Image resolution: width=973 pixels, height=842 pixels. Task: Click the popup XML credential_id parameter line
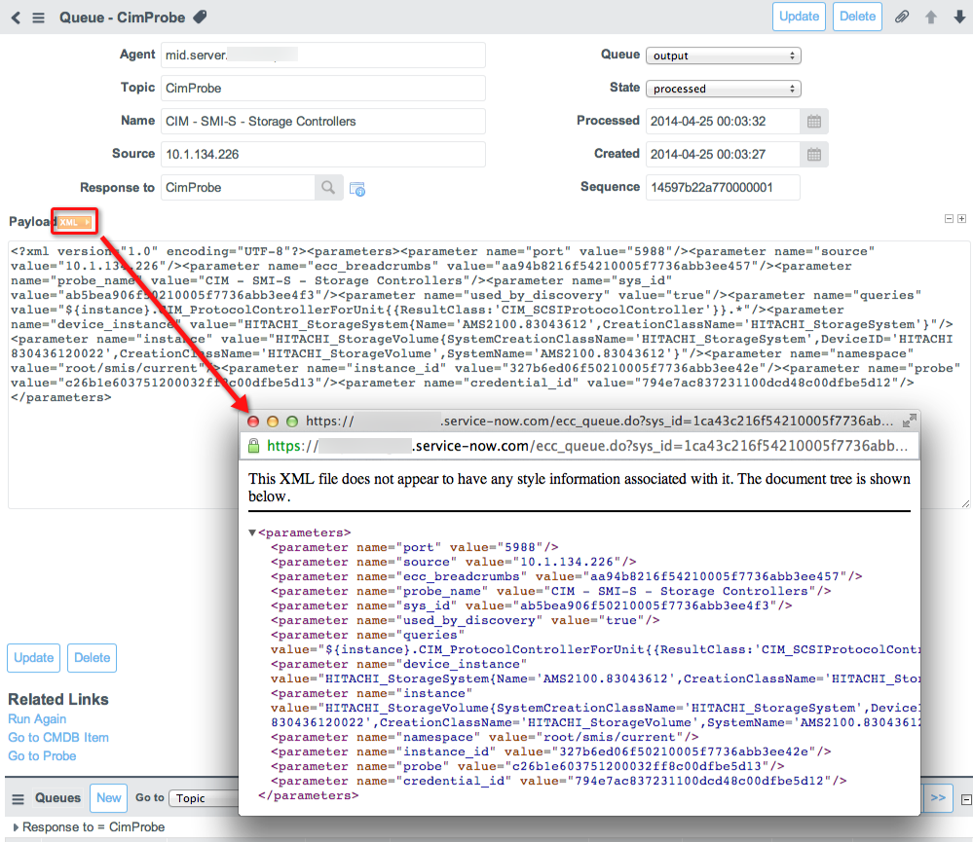[x=558, y=782]
